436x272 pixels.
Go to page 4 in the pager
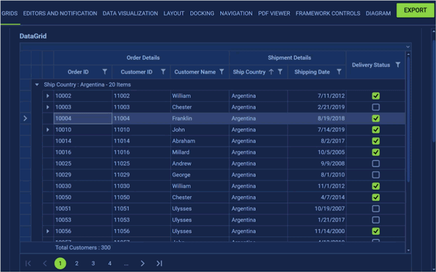[109, 263]
